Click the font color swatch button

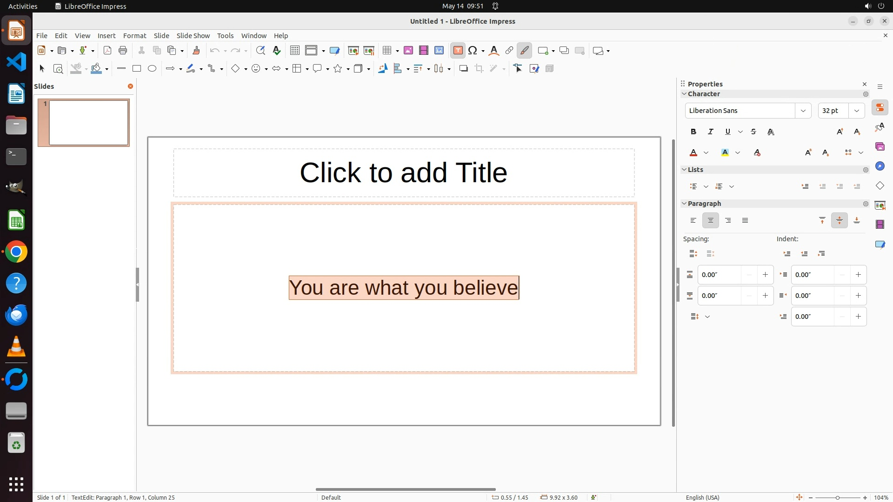pyautogui.click(x=693, y=153)
